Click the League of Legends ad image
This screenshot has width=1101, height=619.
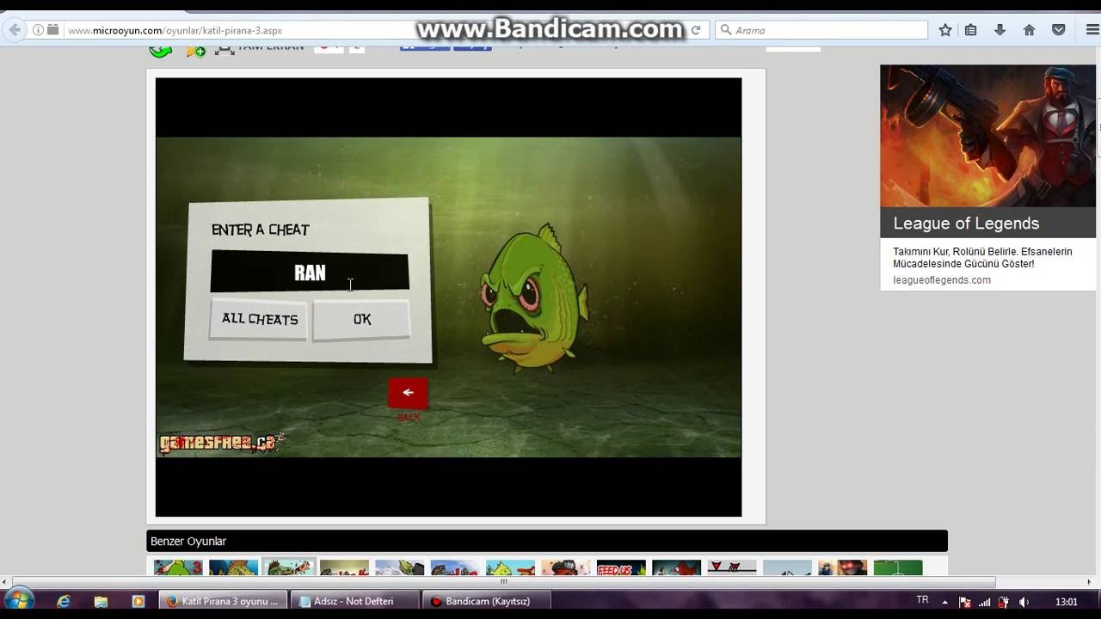click(x=987, y=137)
